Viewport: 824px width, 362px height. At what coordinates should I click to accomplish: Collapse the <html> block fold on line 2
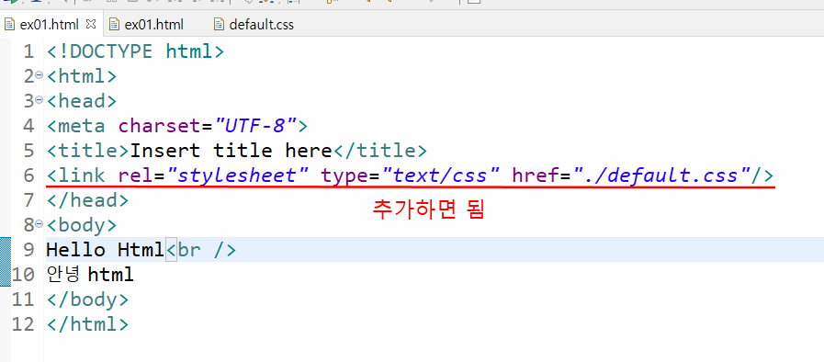40,76
